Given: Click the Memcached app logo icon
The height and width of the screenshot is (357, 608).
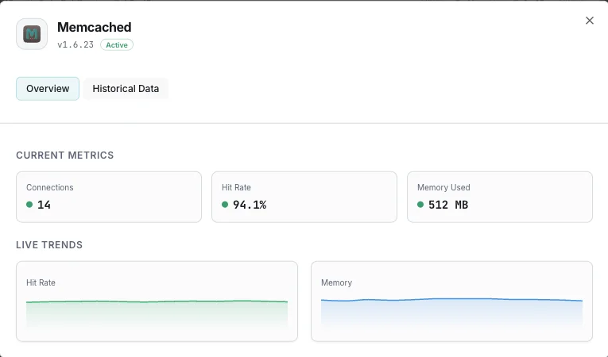Looking at the screenshot, I should [x=32, y=34].
